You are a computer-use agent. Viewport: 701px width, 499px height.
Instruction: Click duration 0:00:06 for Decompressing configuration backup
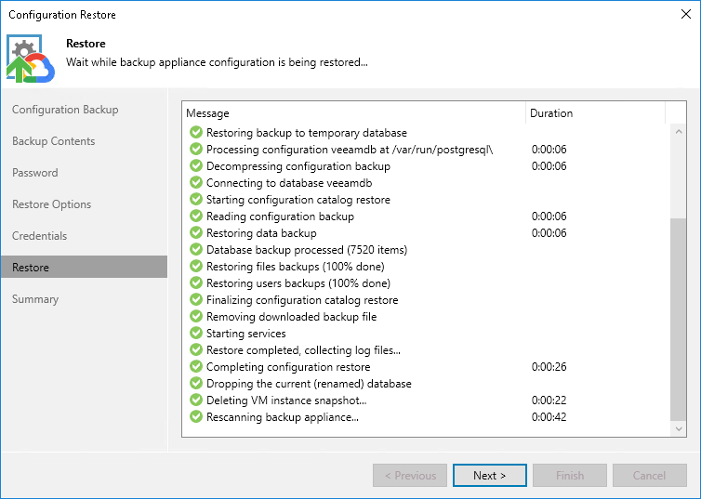pyautogui.click(x=549, y=166)
